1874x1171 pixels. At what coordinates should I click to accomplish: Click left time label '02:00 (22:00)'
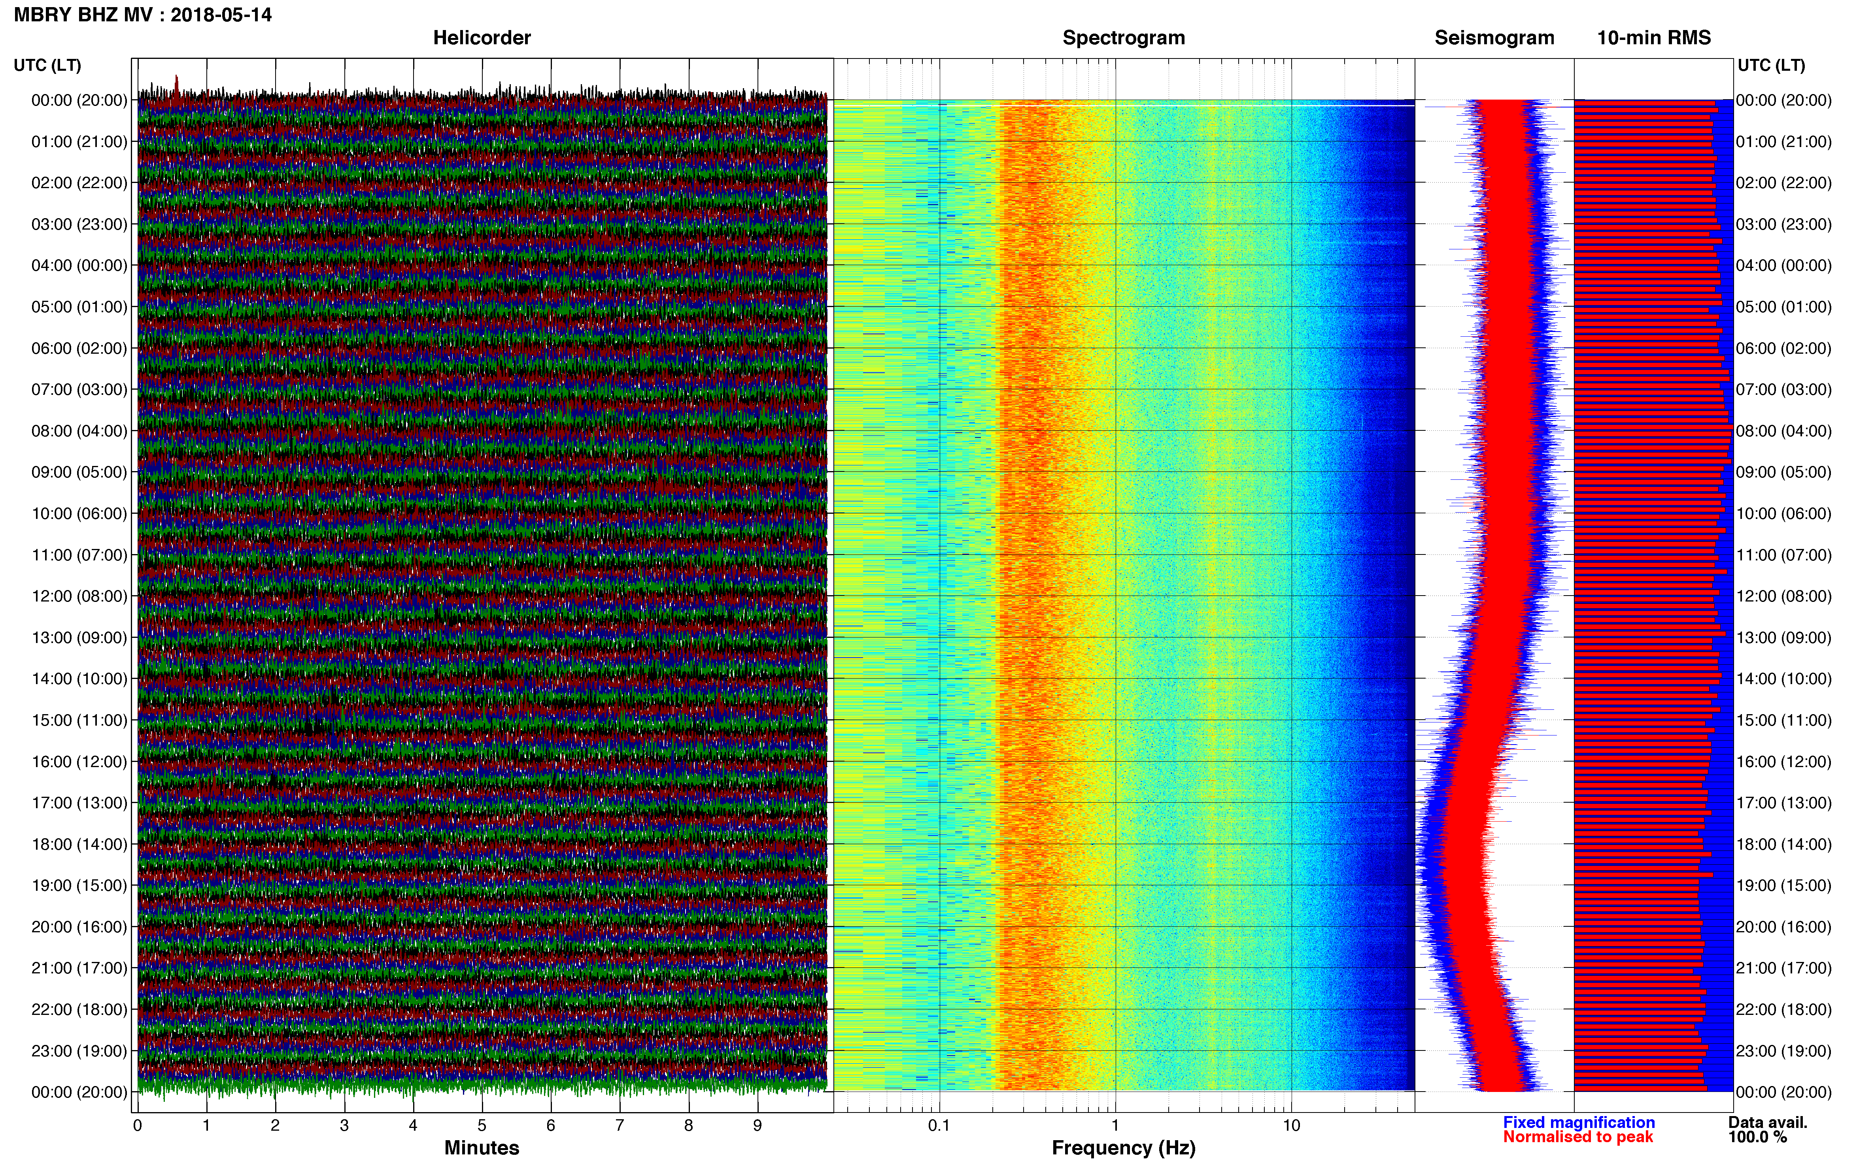pyautogui.click(x=79, y=183)
